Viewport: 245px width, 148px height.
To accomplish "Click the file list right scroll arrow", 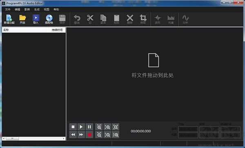I will pos(64,139).
